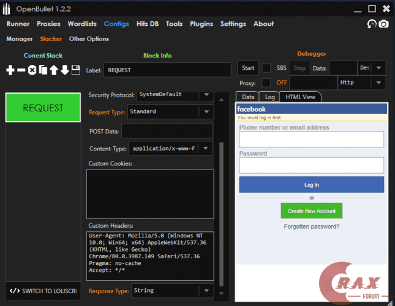Move the block down with arrow icon

(x=64, y=70)
